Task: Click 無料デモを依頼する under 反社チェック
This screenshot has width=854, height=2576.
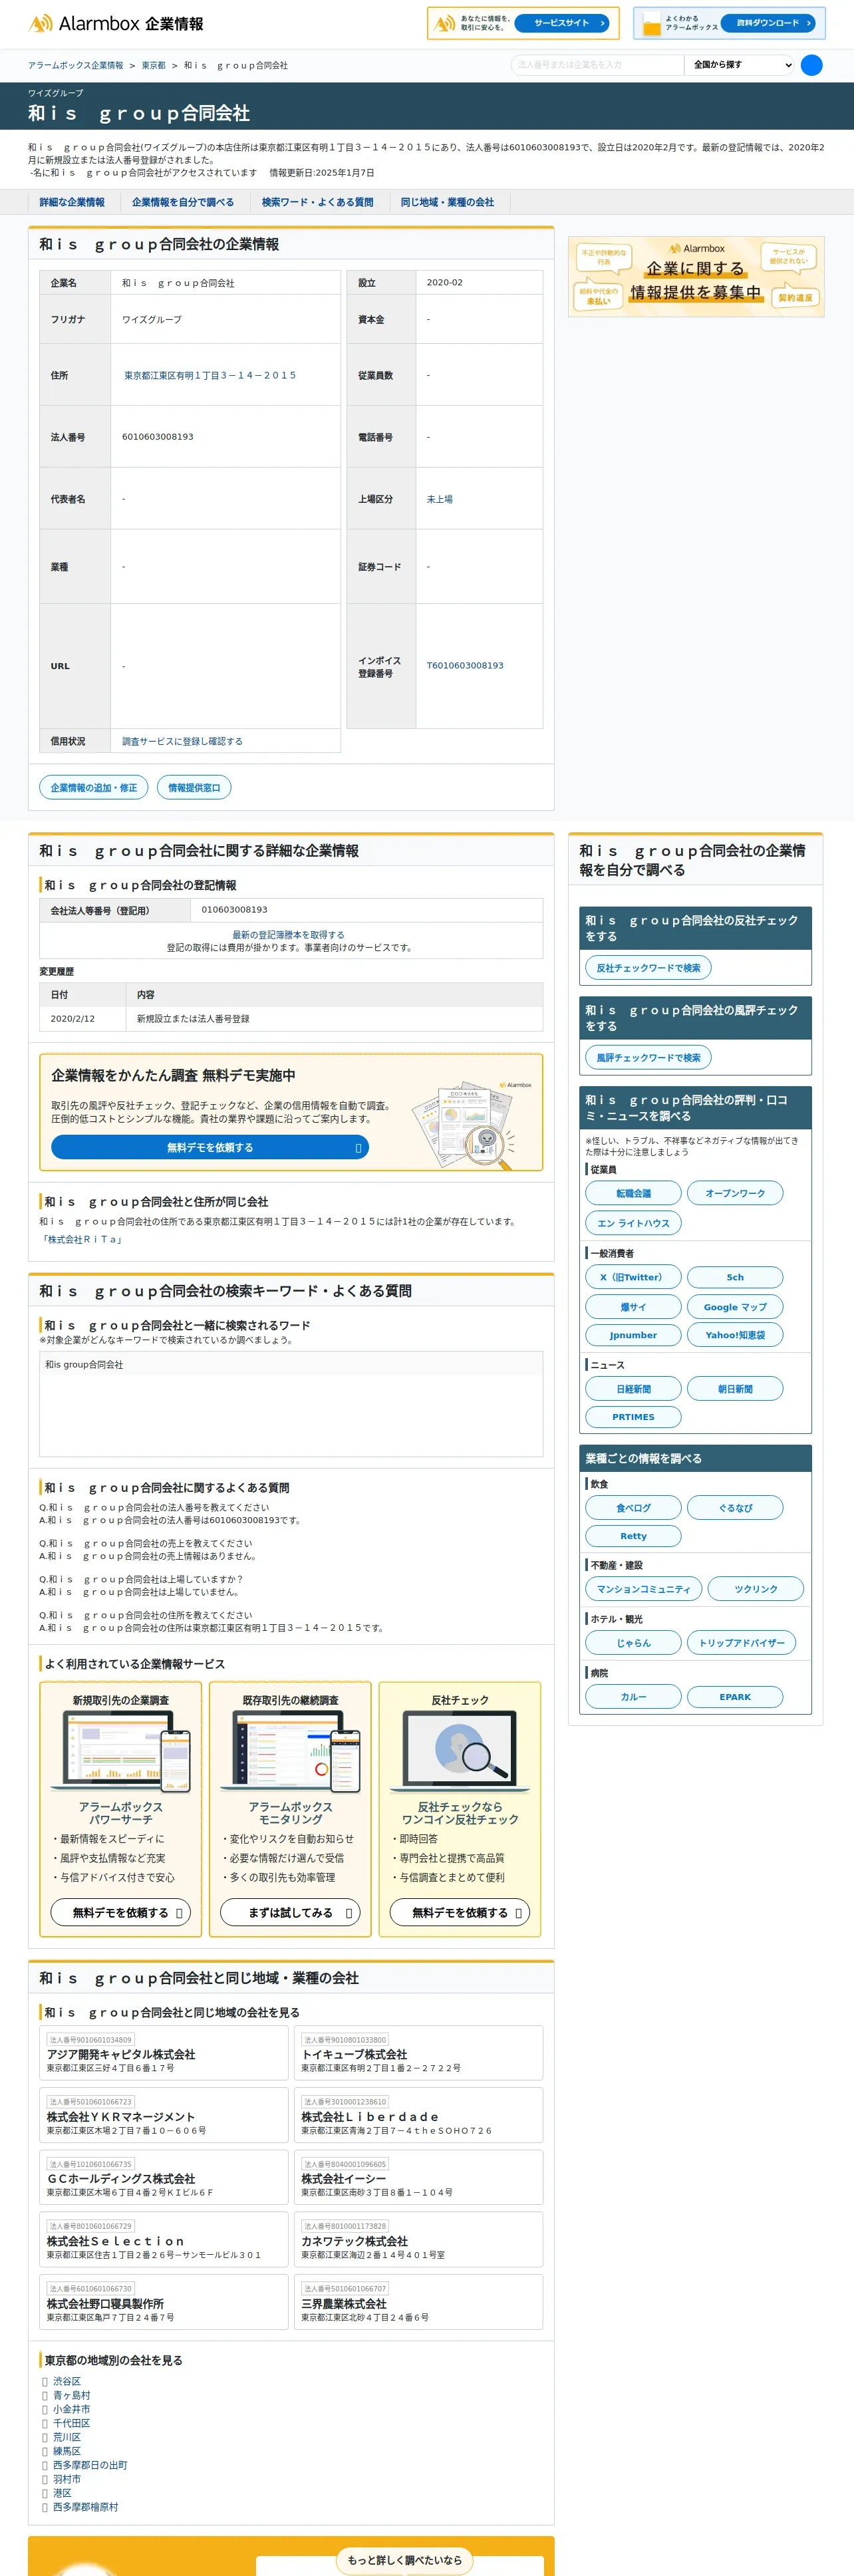Action: coord(460,1913)
